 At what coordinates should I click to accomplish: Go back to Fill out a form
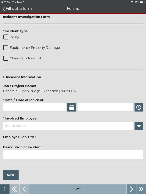pos(17,8)
